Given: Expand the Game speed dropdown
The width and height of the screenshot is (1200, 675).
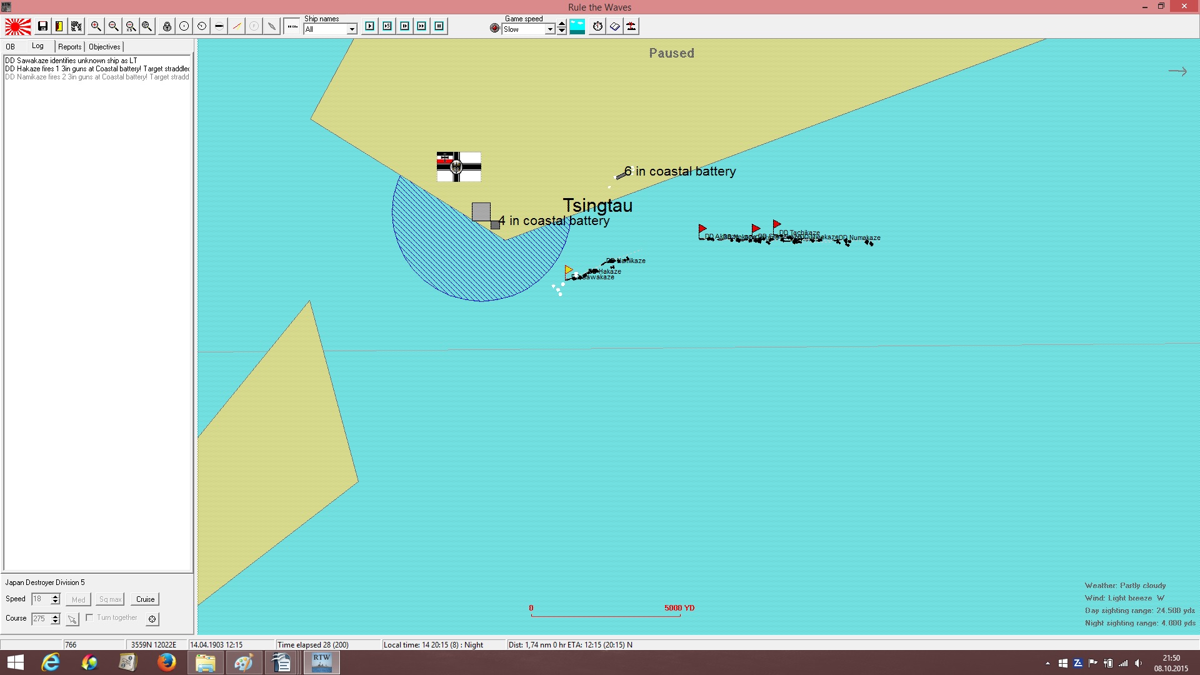Looking at the screenshot, I should coord(550,29).
